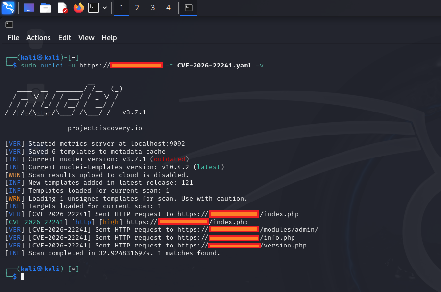Click the text editor icon in the panel
Viewport: 441px width, 292px height.
pos(62,8)
